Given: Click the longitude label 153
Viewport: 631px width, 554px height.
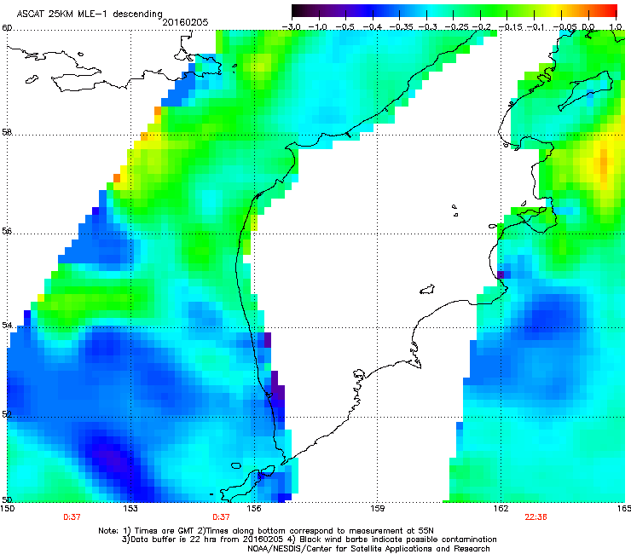Looking at the screenshot, I should click(130, 509).
